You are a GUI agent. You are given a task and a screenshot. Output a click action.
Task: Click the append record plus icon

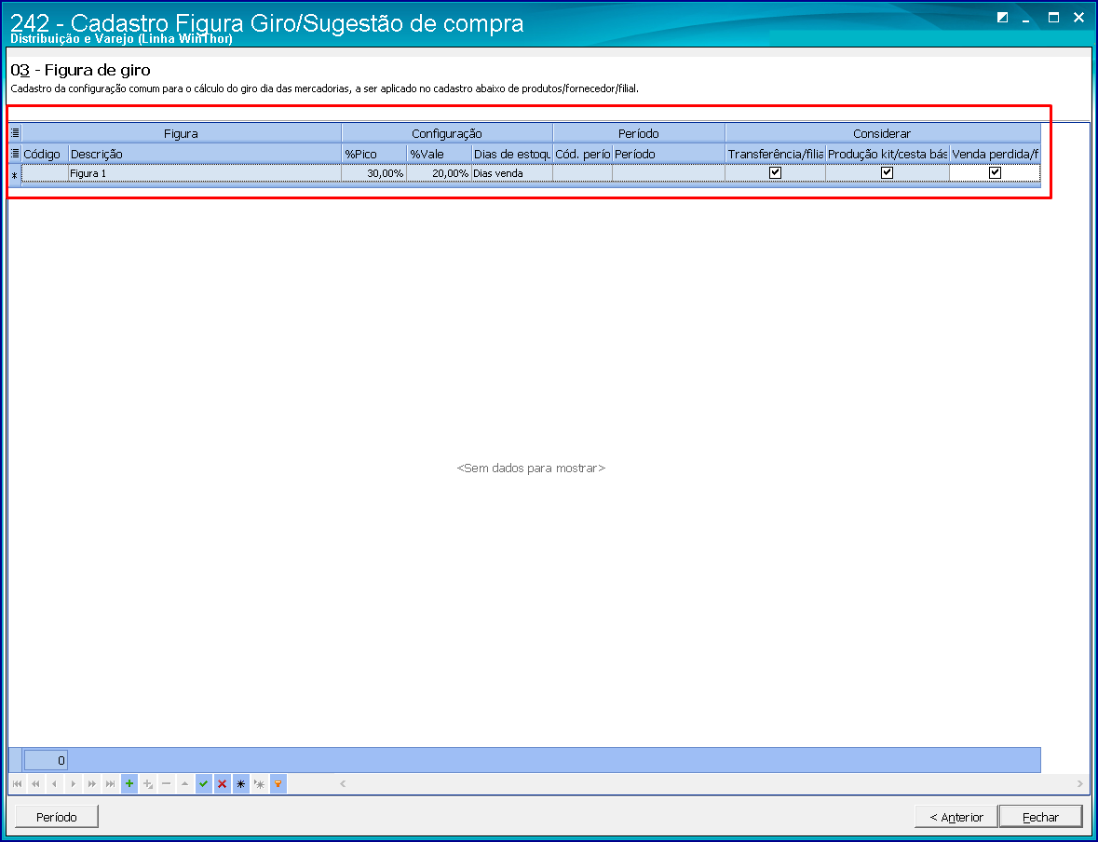click(x=148, y=784)
